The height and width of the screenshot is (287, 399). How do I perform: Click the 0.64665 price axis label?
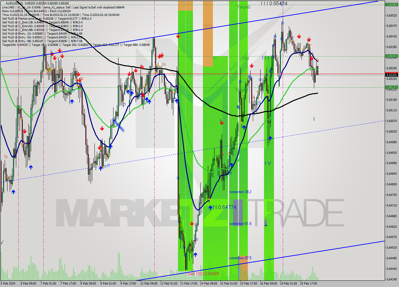(391, 216)
